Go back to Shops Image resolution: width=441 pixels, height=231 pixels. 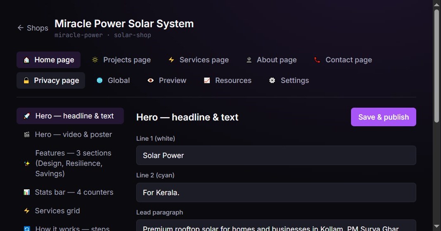pos(33,28)
